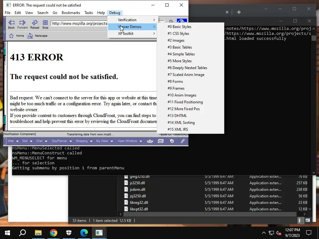The image size is (319, 239).
Task: Select #1 CSS Styles demo
Action: (191, 34)
